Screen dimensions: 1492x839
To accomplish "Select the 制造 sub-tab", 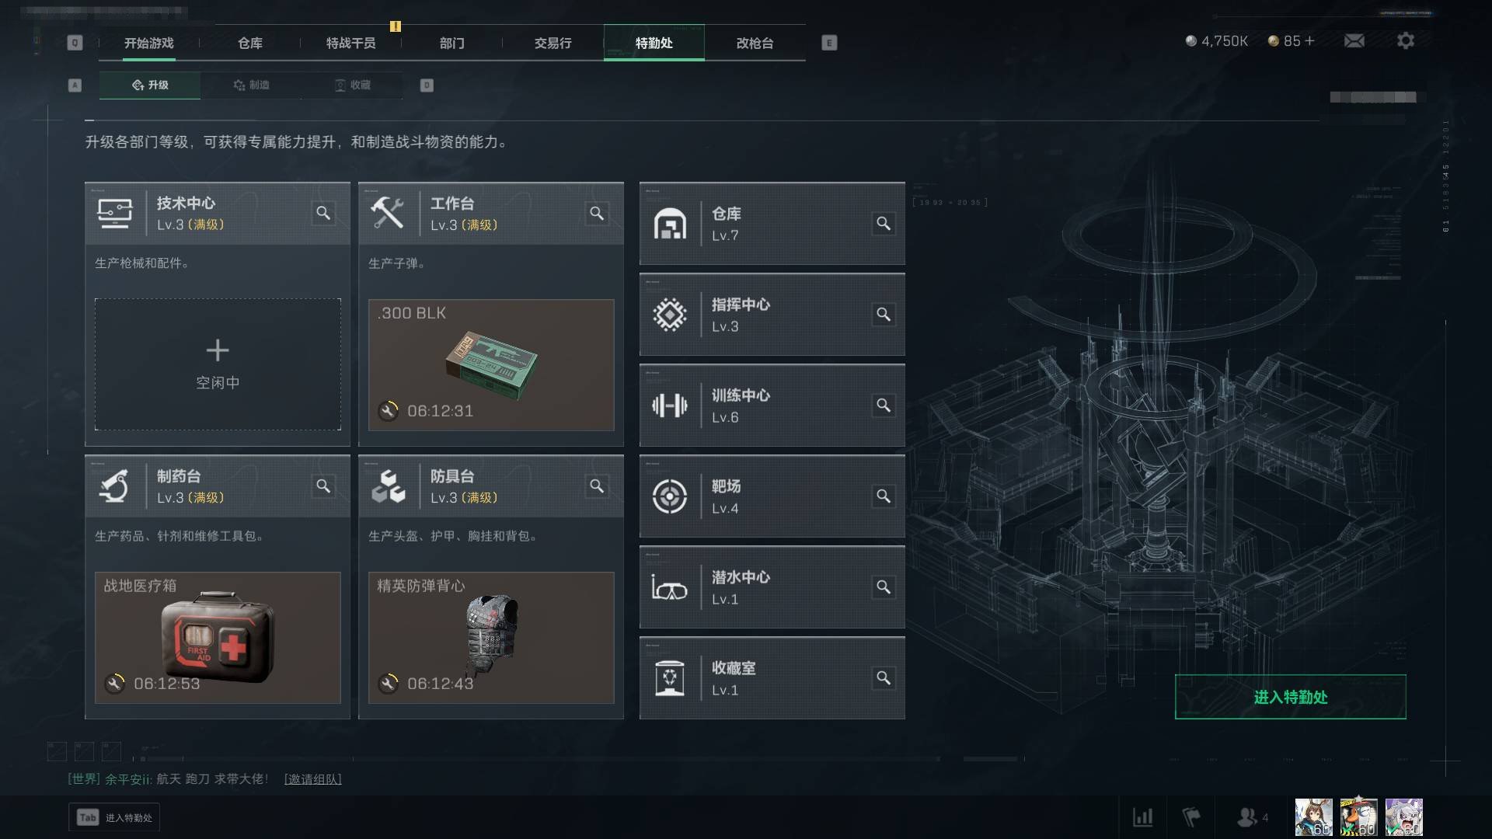I will pos(252,85).
